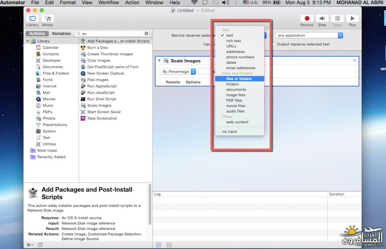This screenshot has height=249, width=386.
Task: Select the Utilities category icon
Action: 38,144
